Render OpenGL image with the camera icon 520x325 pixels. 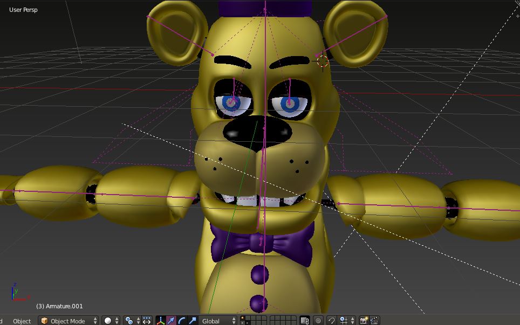point(364,321)
